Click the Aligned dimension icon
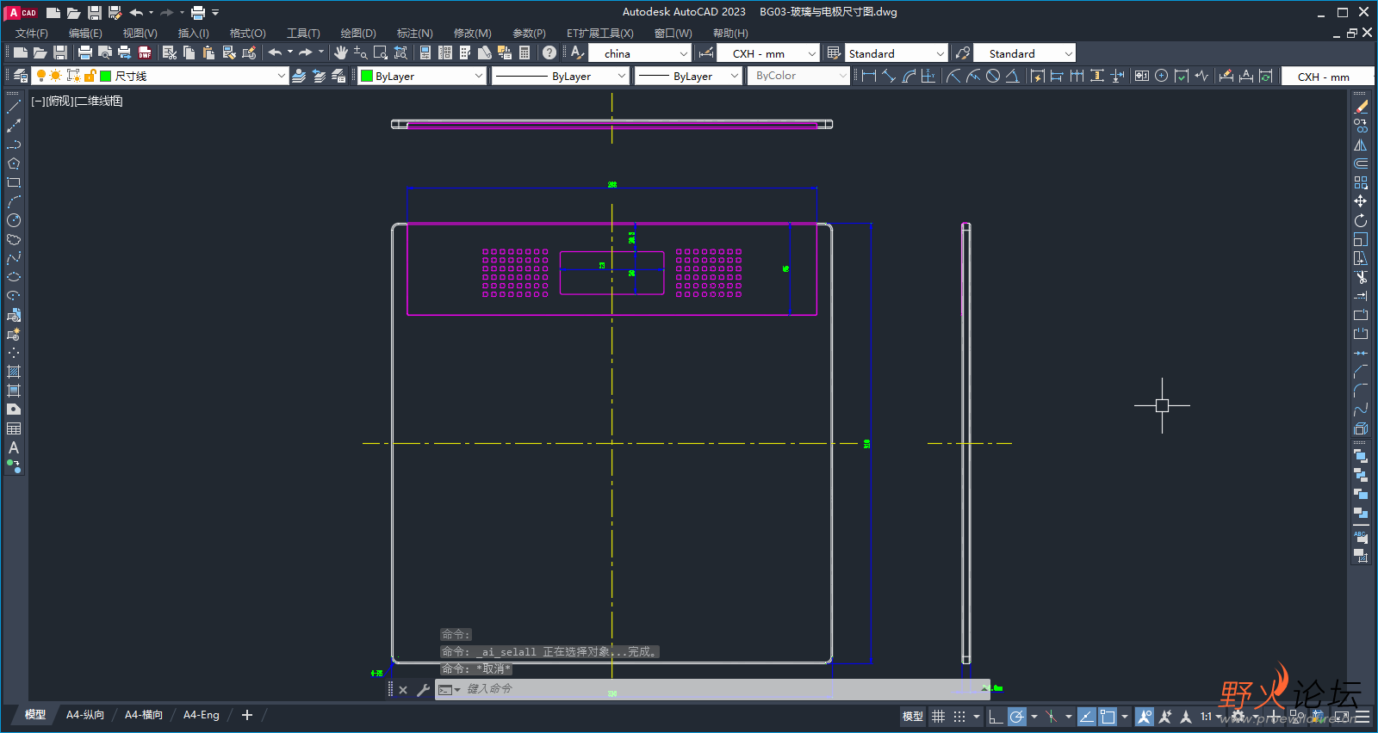Viewport: 1378px width, 733px height. pos(889,76)
